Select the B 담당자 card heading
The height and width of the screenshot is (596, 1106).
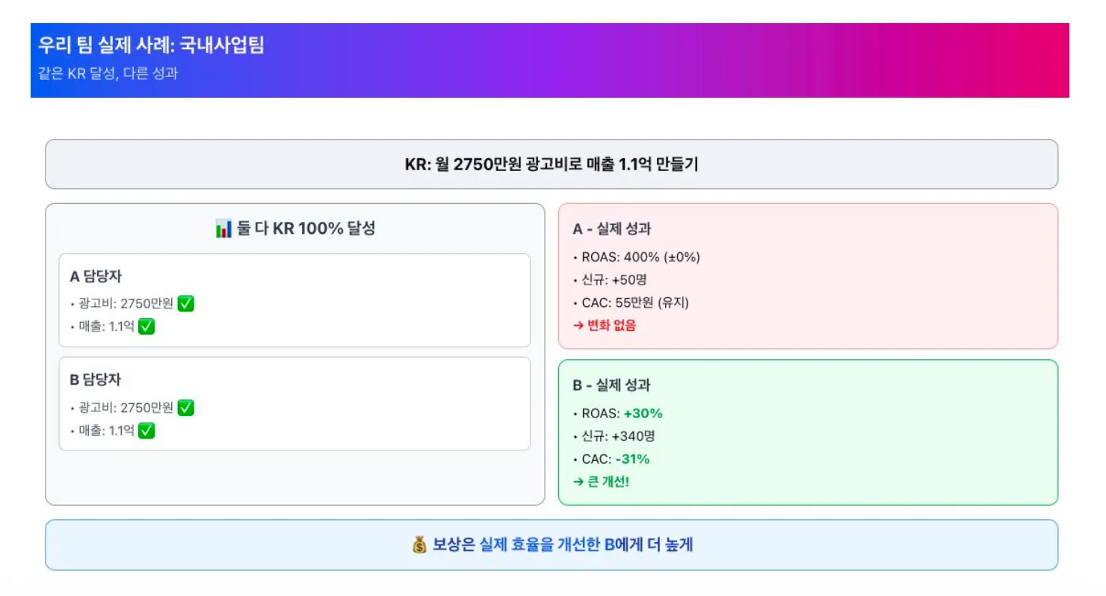coord(95,380)
